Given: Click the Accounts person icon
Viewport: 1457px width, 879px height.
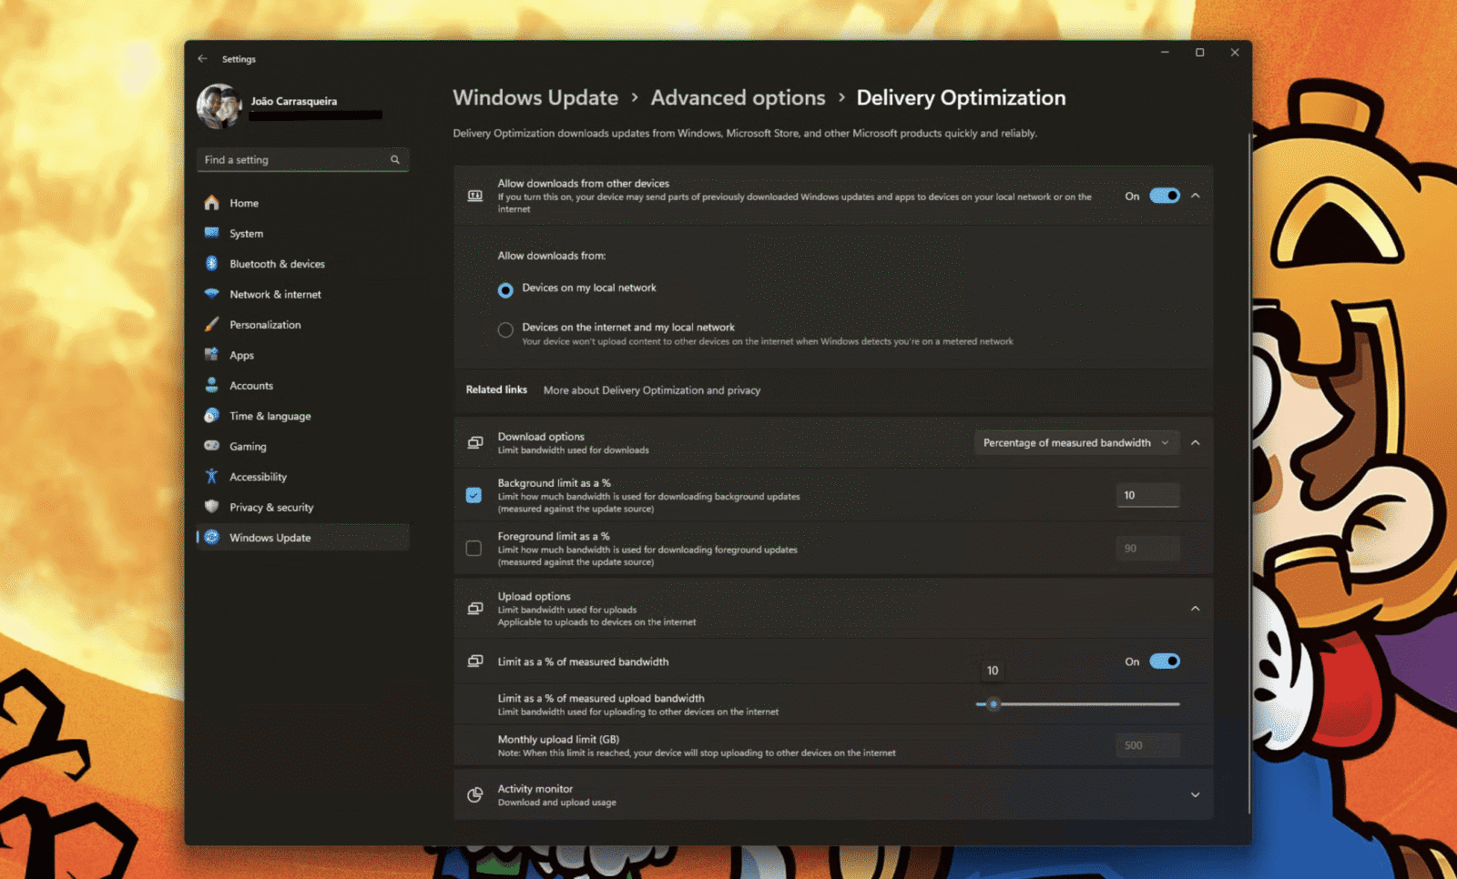Looking at the screenshot, I should click(x=211, y=386).
